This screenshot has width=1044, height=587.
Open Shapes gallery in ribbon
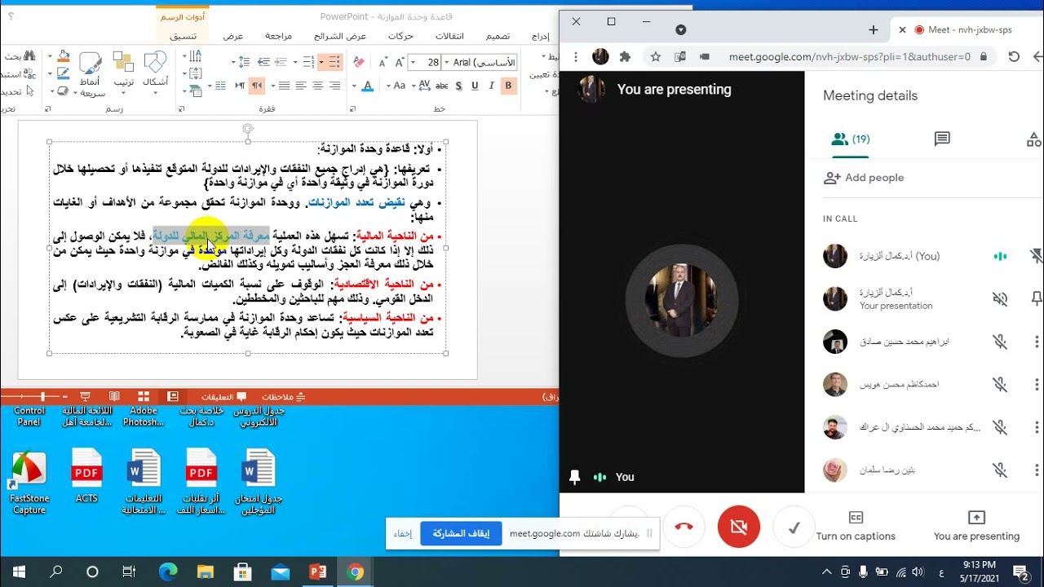click(x=155, y=69)
